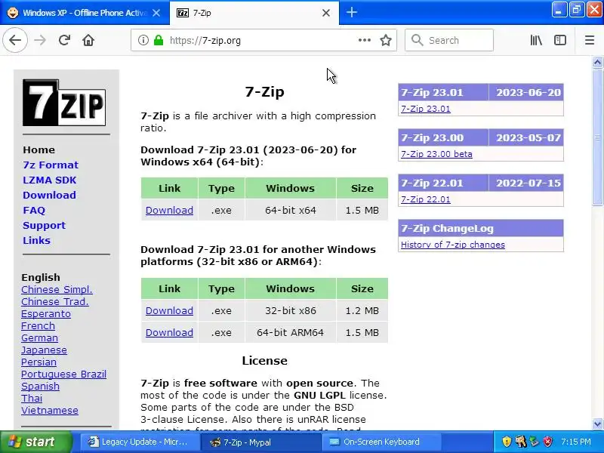Click the 7:15 PM taskbar clock
Image resolution: width=604 pixels, height=453 pixels.
(576, 442)
